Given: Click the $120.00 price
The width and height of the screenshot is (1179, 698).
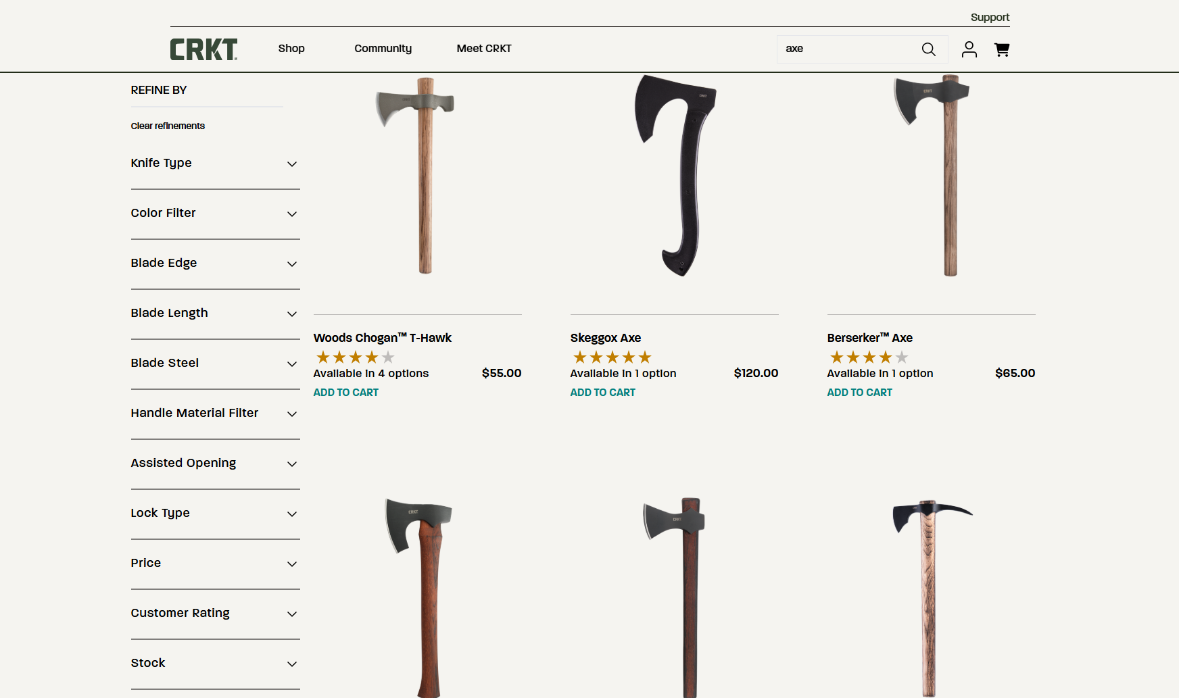Looking at the screenshot, I should 756,373.
